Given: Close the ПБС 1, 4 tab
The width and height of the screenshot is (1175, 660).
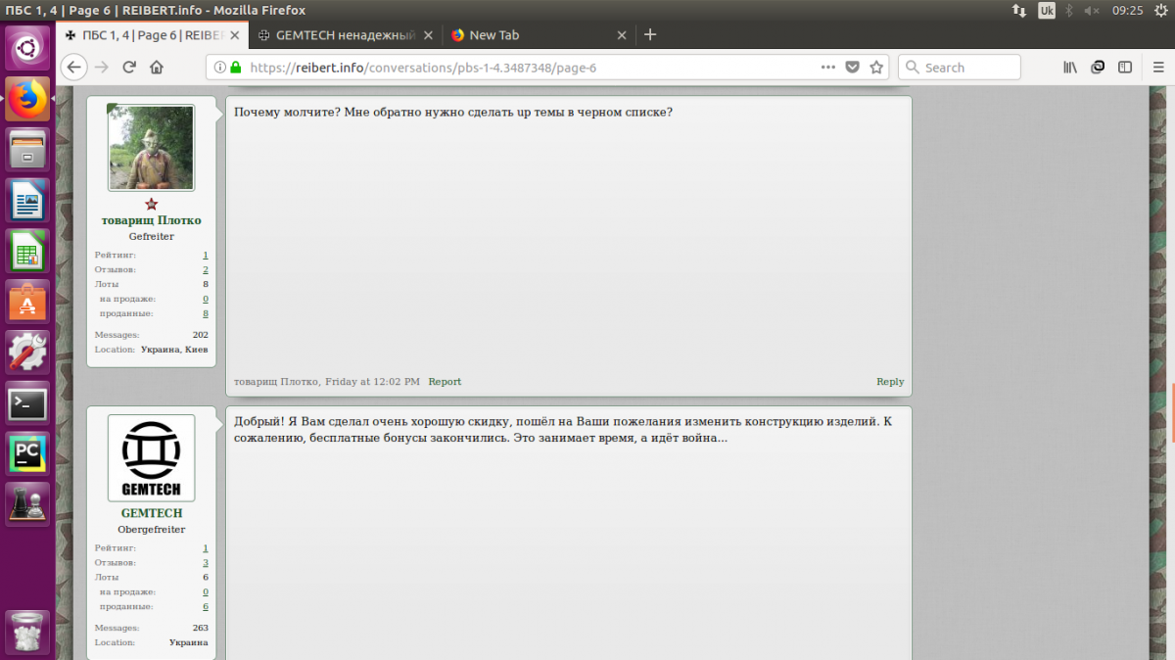Looking at the screenshot, I should click(x=235, y=35).
